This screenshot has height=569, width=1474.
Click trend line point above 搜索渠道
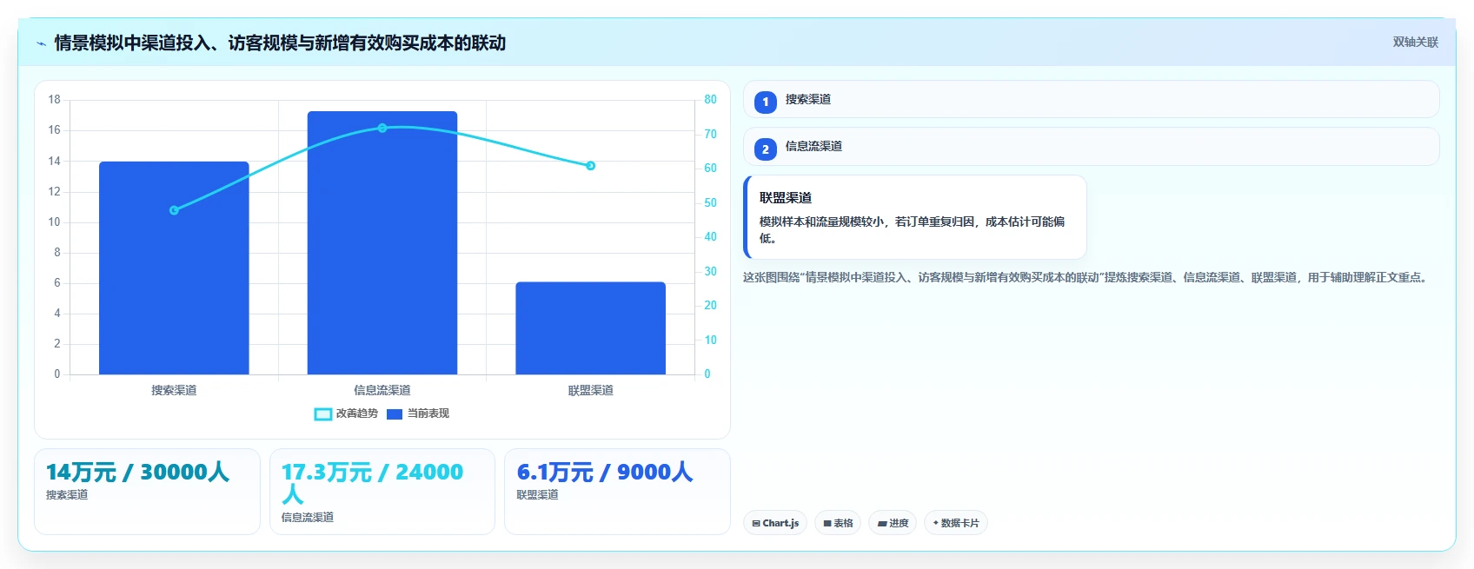[174, 210]
